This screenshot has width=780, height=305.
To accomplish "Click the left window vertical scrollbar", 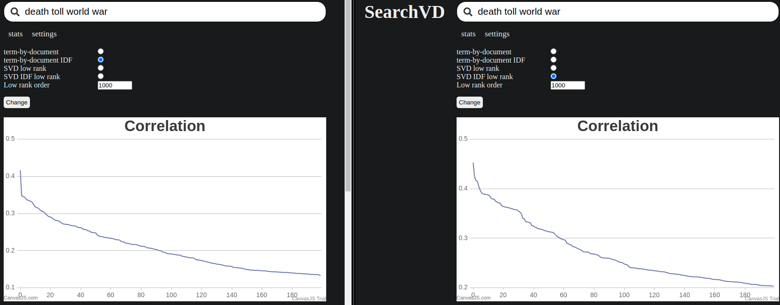I will tap(348, 96).
